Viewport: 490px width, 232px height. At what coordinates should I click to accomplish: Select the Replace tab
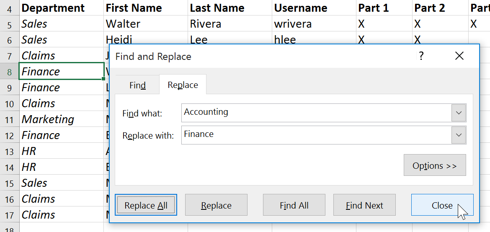coord(183,85)
